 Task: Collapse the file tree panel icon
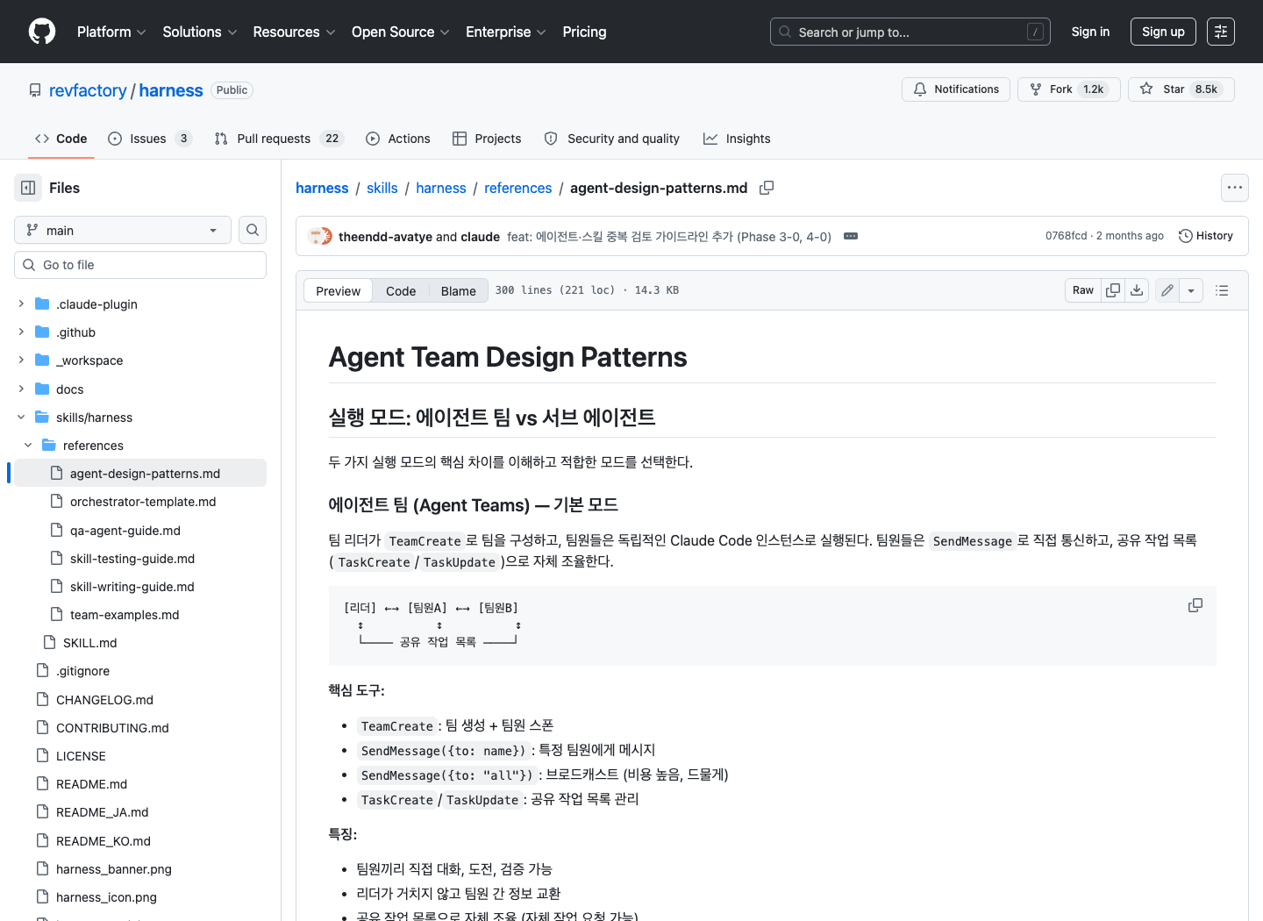28,188
